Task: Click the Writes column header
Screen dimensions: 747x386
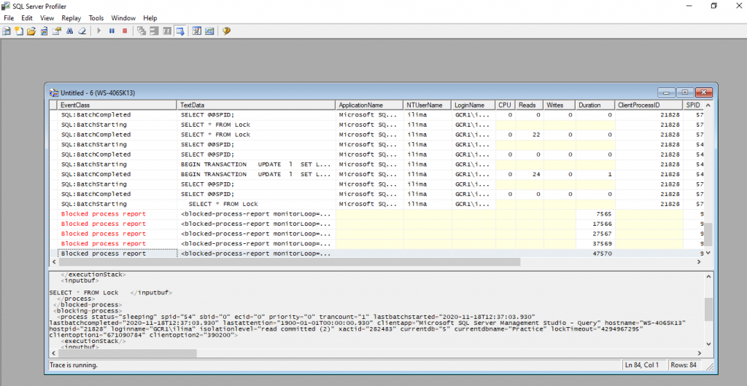Action: coord(560,105)
